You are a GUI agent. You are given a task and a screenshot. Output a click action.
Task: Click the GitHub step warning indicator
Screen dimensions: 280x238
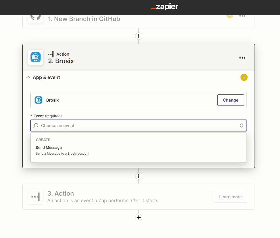(230, 16)
